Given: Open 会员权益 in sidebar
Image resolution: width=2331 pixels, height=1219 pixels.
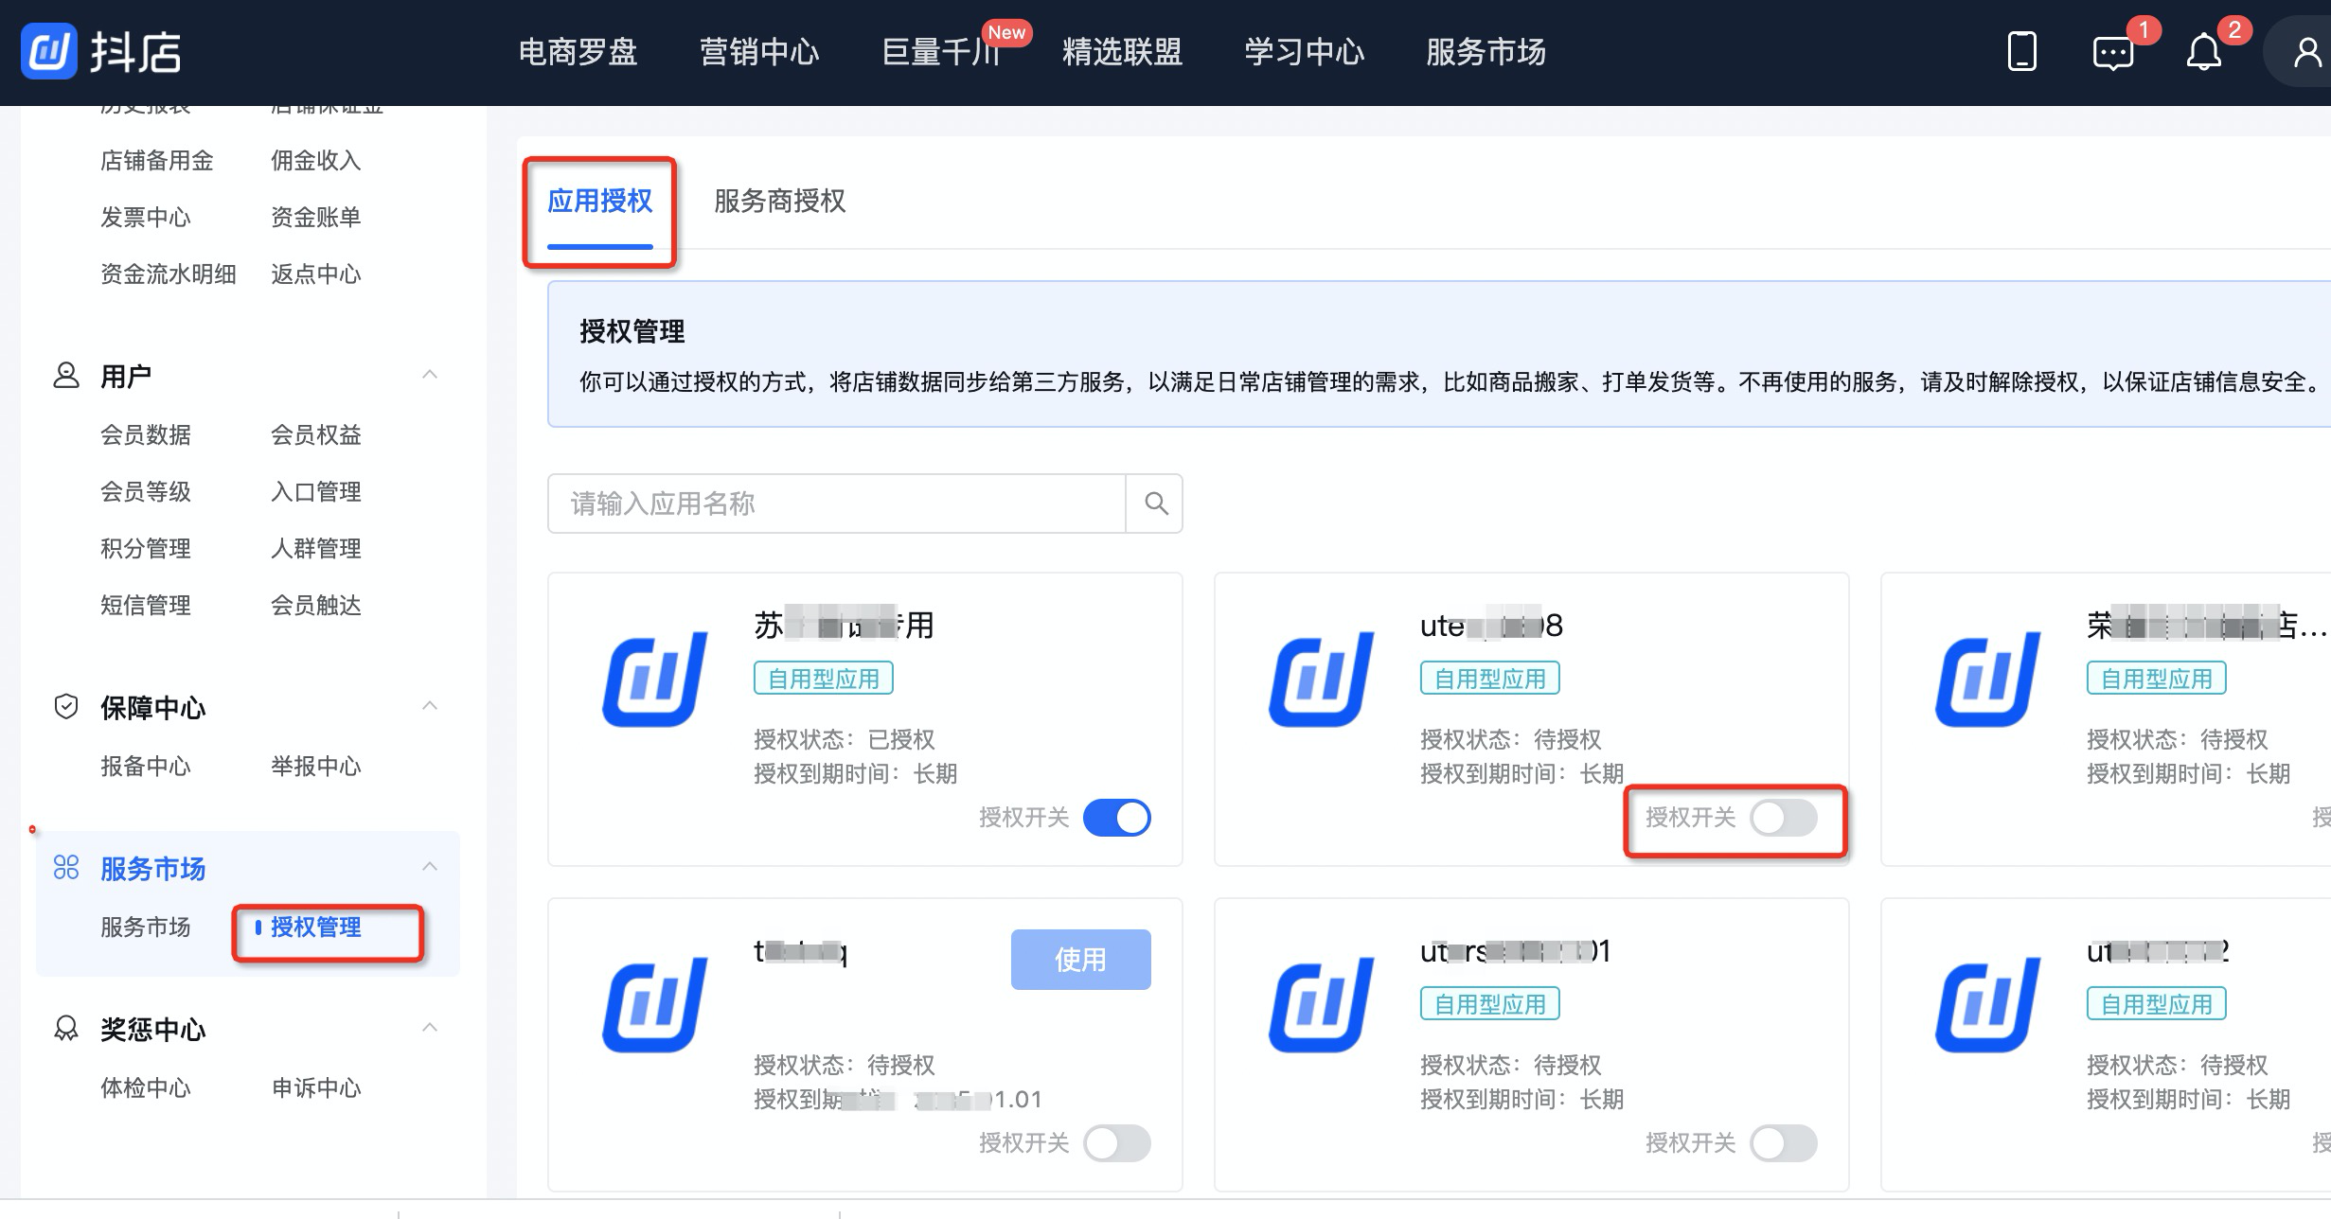Looking at the screenshot, I should [x=316, y=435].
